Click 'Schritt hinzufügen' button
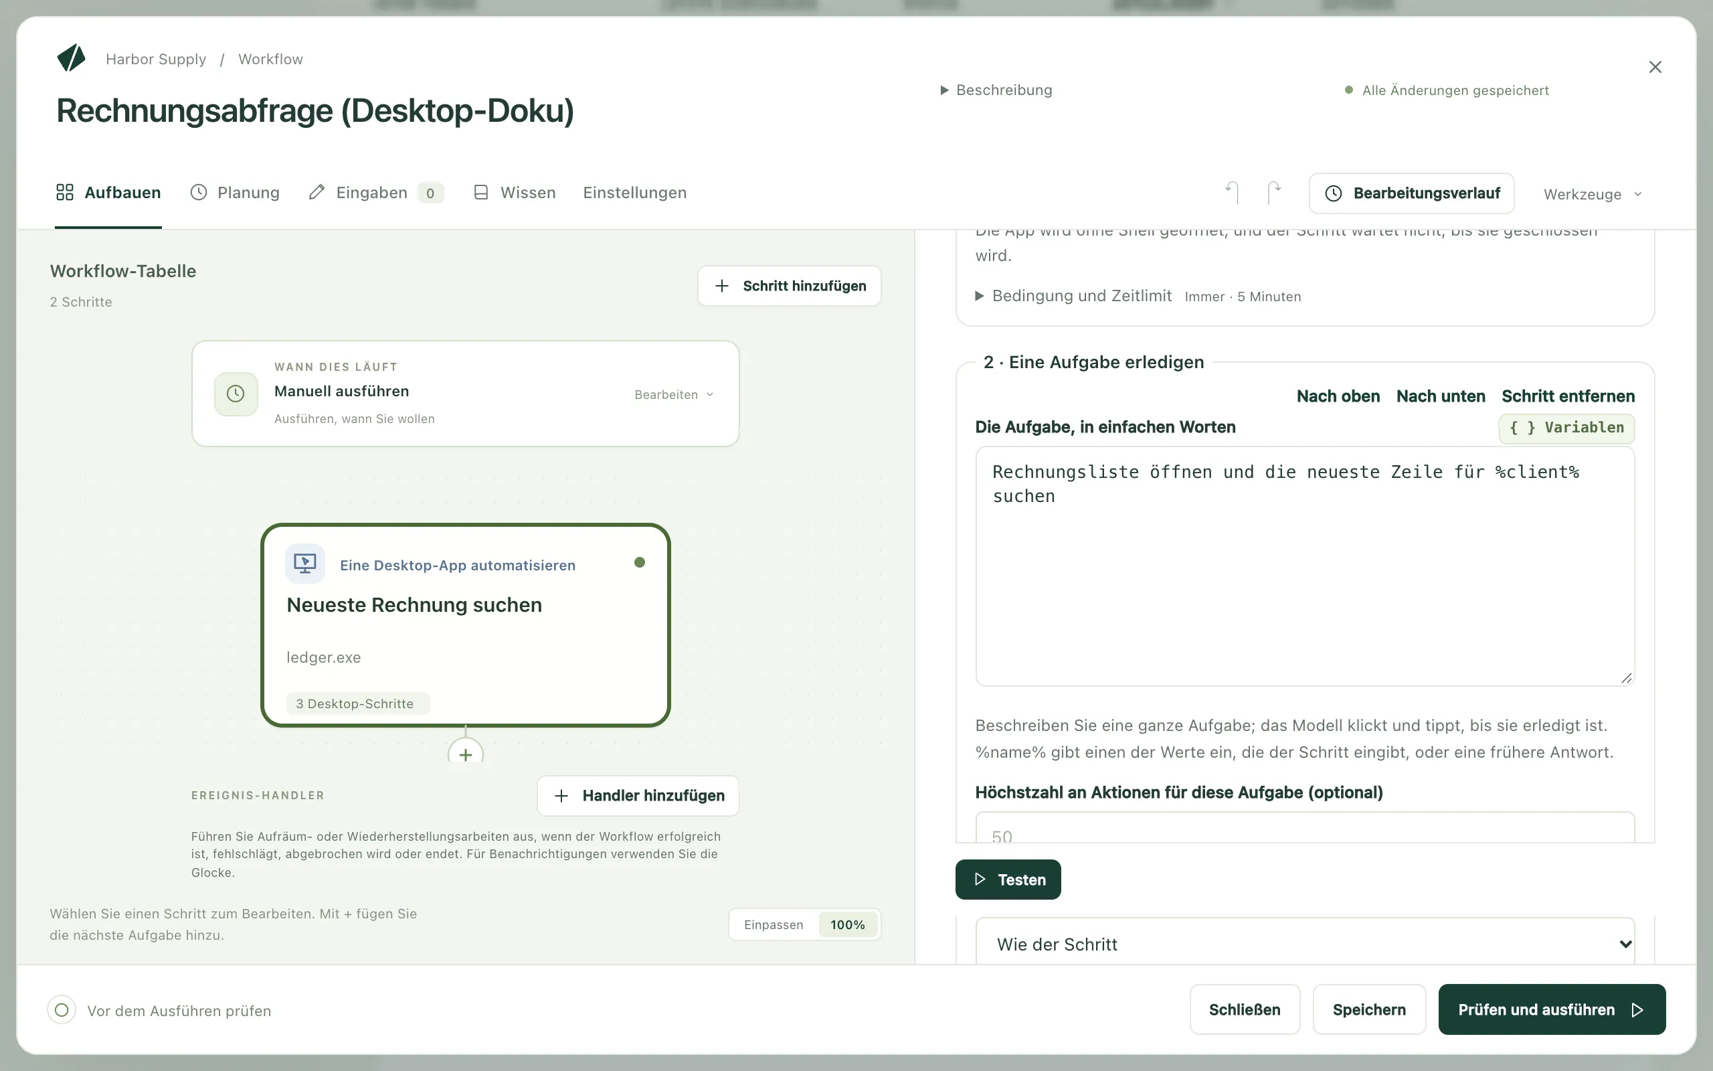Screen dimensions: 1713x1071 pos(790,286)
